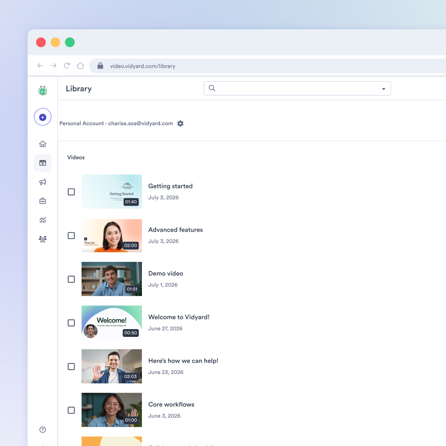Click inside the library search field

click(297, 88)
